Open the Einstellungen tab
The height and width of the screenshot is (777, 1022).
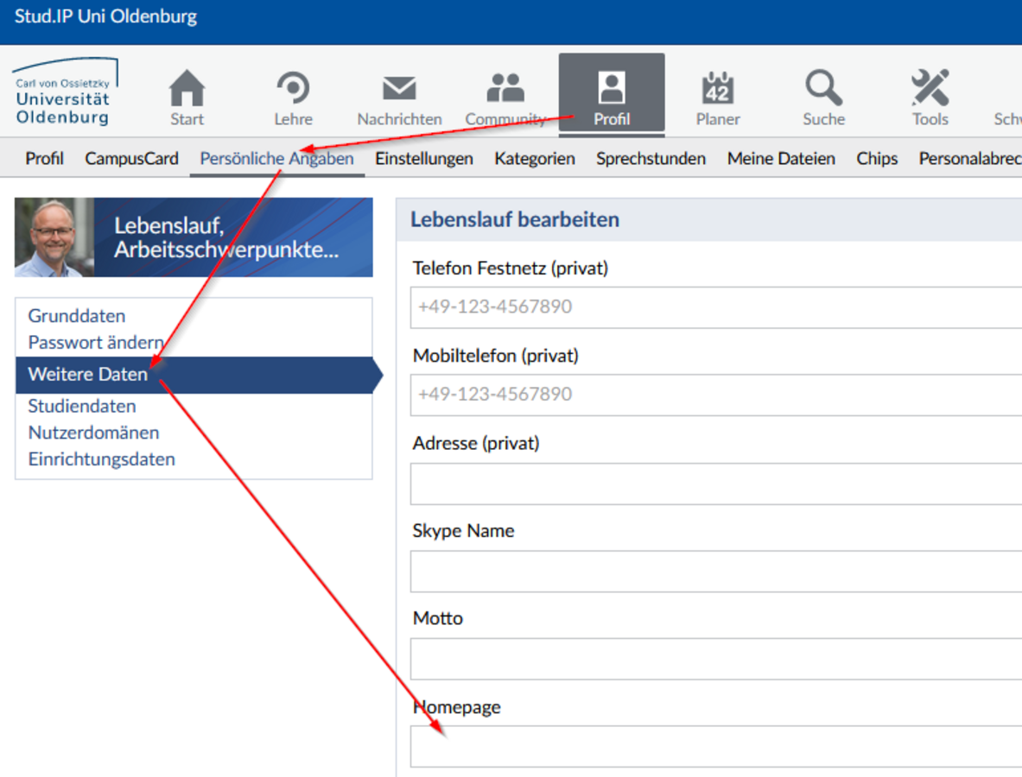[x=423, y=158]
